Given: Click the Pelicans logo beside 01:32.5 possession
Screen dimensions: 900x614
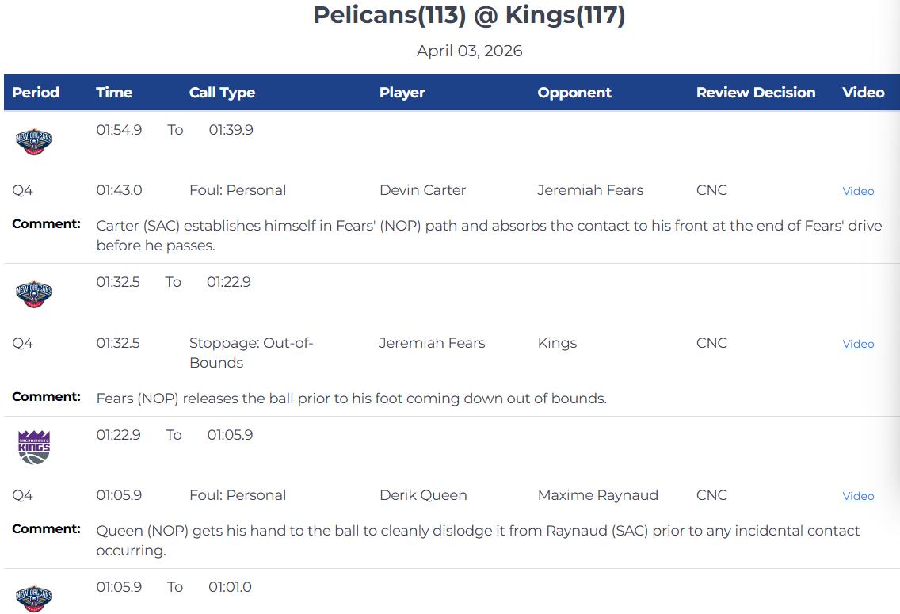Looking at the screenshot, I should click(34, 295).
